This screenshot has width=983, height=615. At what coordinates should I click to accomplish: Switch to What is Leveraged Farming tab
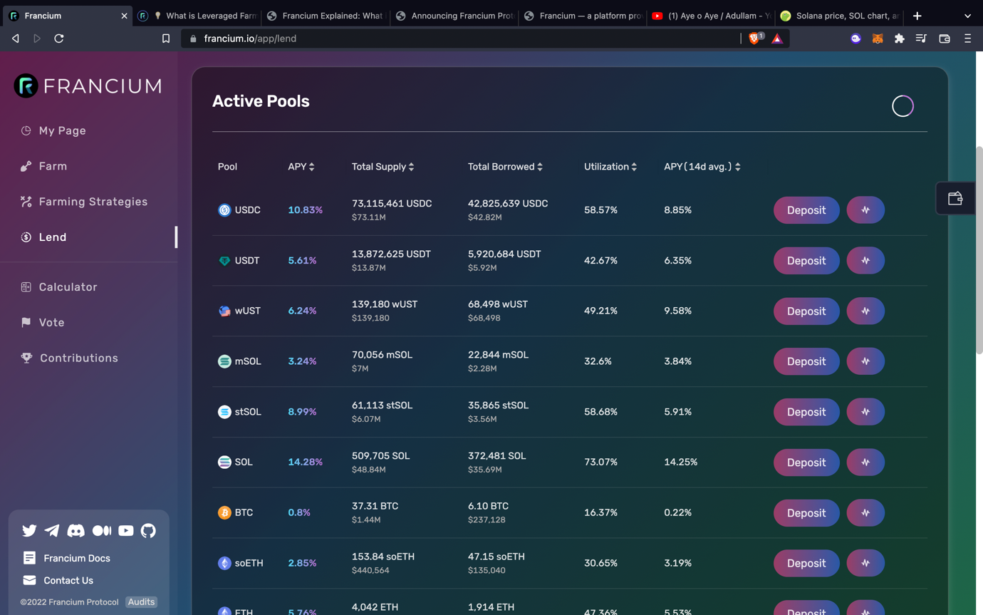tap(196, 16)
